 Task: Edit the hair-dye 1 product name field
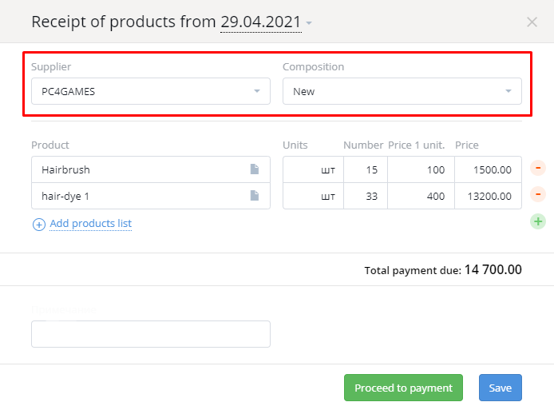pos(151,196)
